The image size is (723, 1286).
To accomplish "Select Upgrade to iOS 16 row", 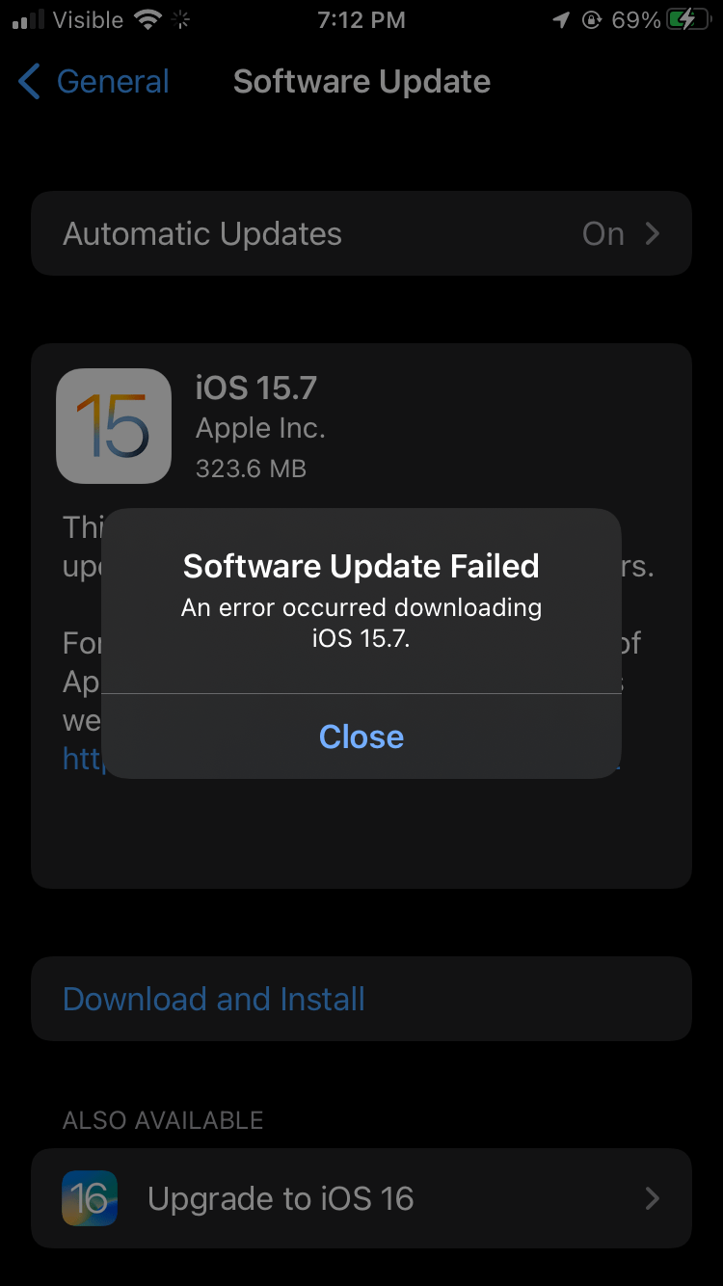I will point(361,1198).
